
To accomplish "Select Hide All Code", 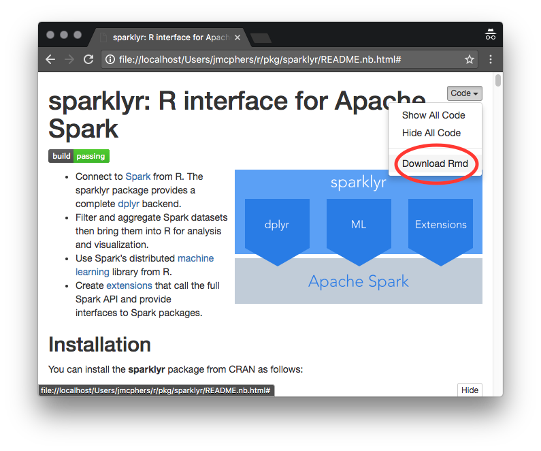I will coord(431,133).
